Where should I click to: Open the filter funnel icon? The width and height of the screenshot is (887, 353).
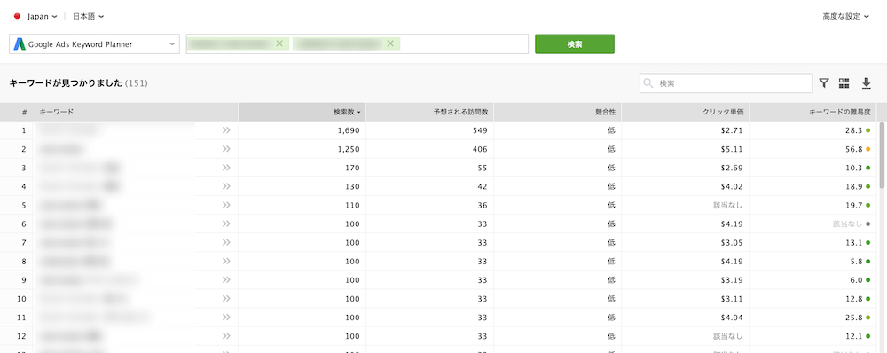coord(824,83)
